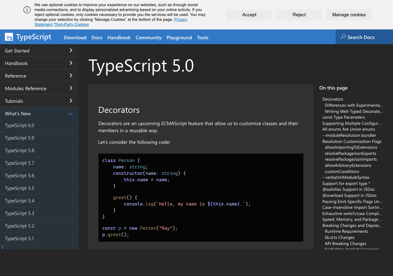The width and height of the screenshot is (393, 276).
Task: Reject optional cookies
Action: [x=299, y=14]
